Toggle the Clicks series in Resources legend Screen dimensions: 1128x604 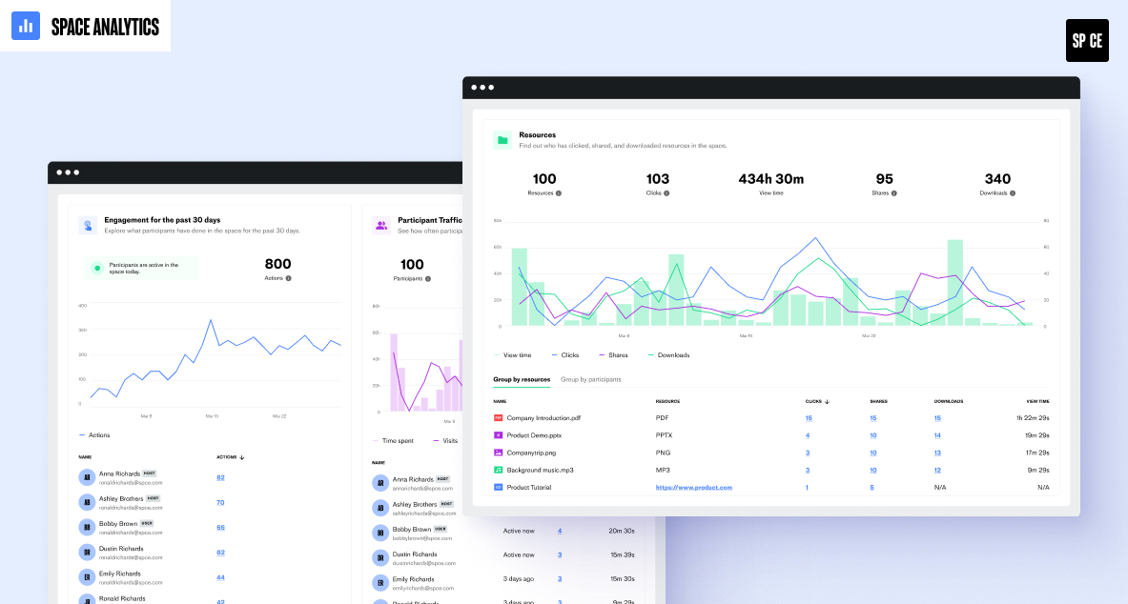(x=564, y=354)
